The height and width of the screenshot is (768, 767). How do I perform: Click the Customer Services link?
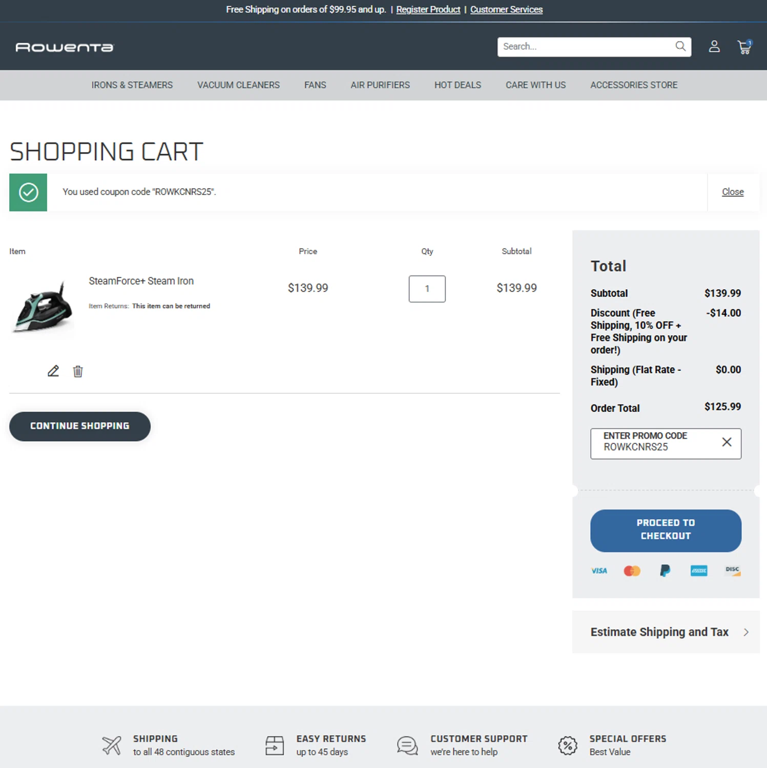point(506,9)
